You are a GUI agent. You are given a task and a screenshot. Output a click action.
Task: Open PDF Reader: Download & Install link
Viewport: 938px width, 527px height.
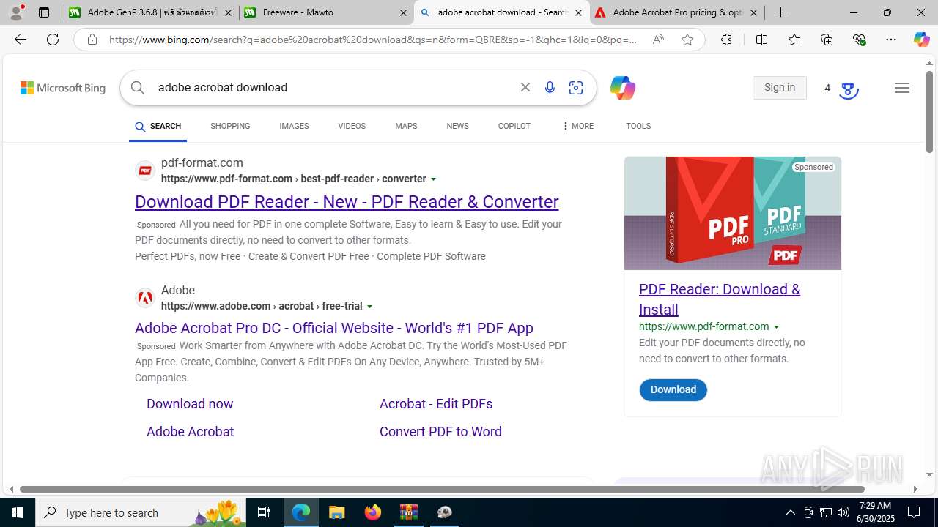(x=720, y=299)
